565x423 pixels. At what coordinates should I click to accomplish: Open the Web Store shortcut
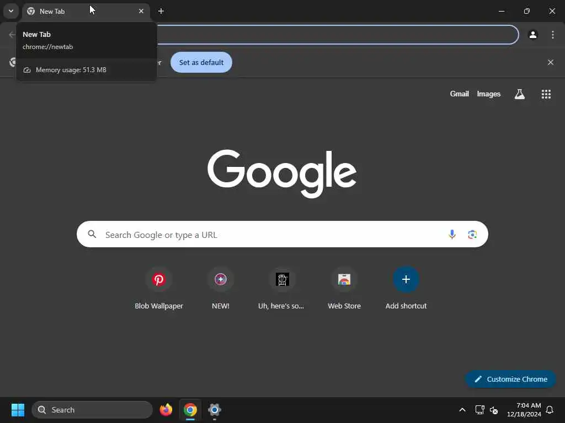344,289
